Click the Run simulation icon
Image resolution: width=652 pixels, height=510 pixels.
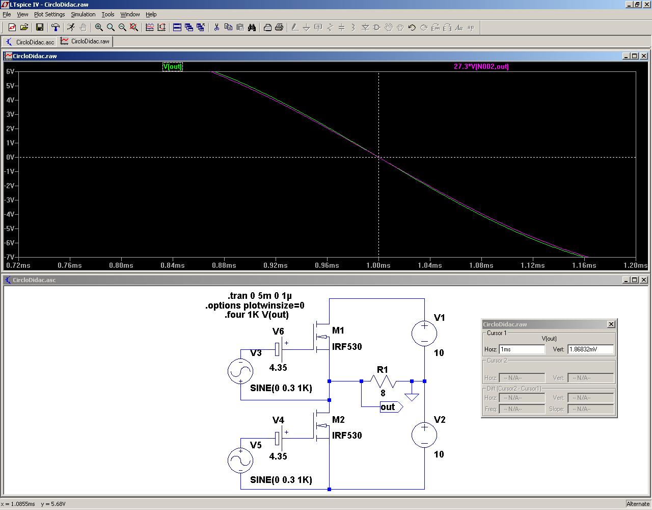click(x=71, y=28)
